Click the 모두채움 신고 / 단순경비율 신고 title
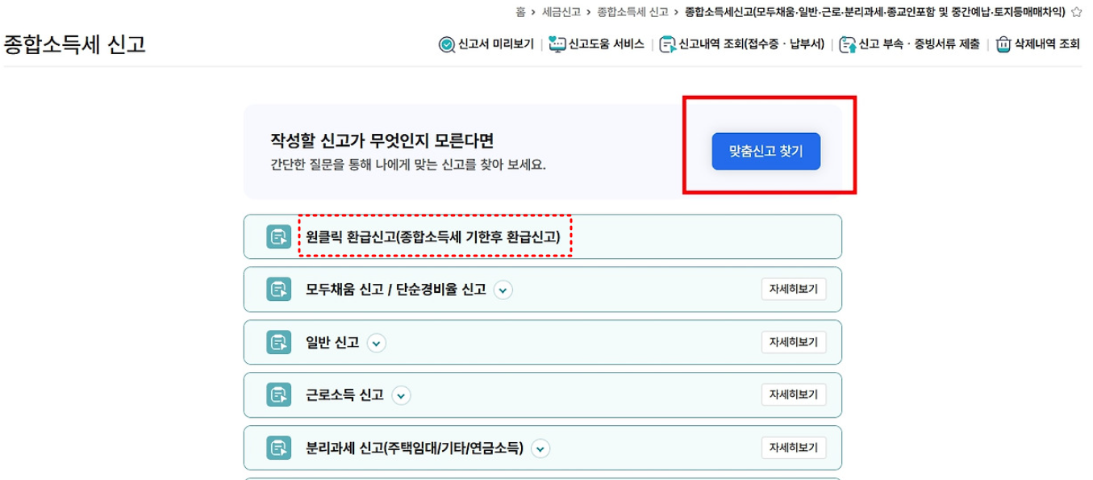1093x480 pixels. tap(396, 290)
